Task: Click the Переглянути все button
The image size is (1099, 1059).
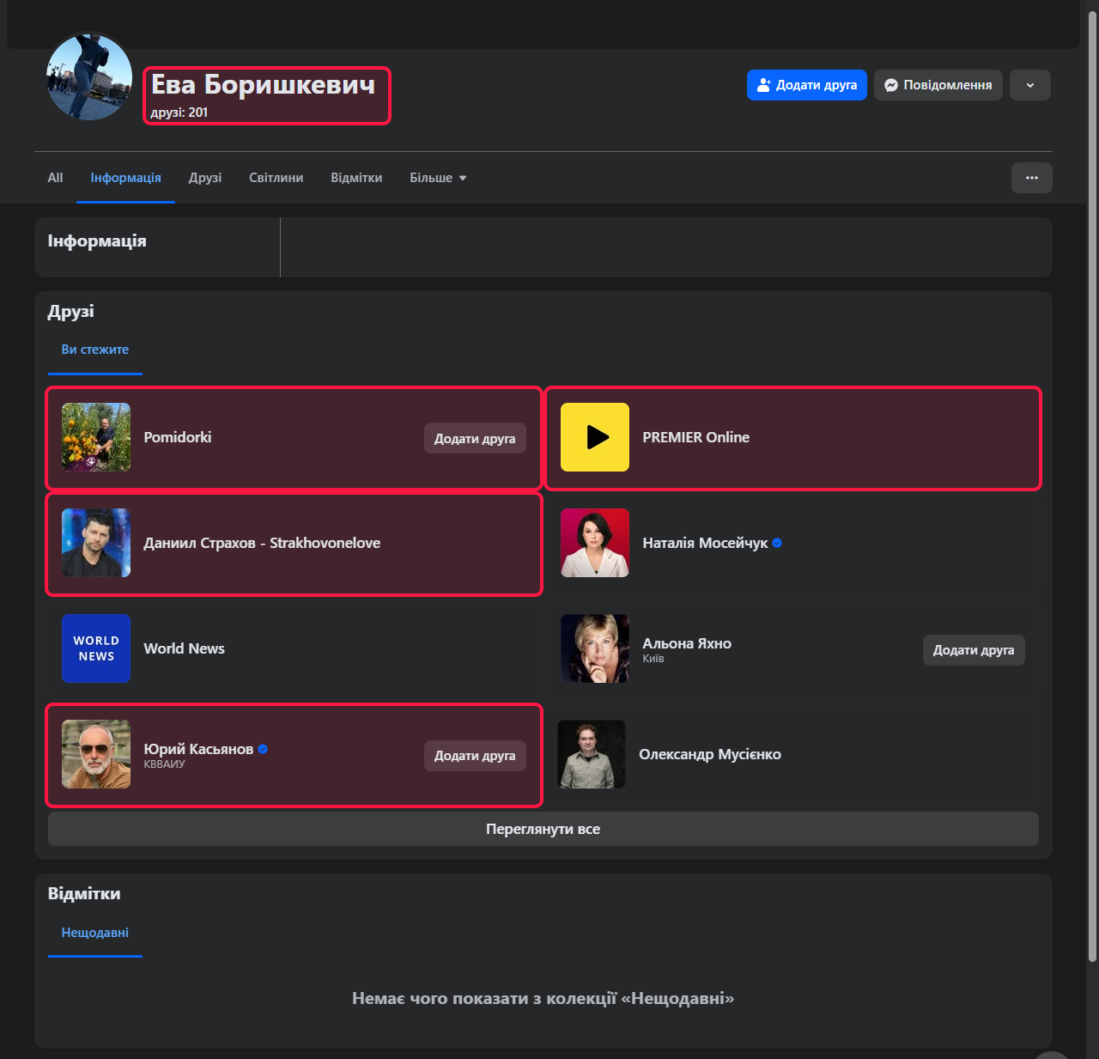Action: click(543, 829)
